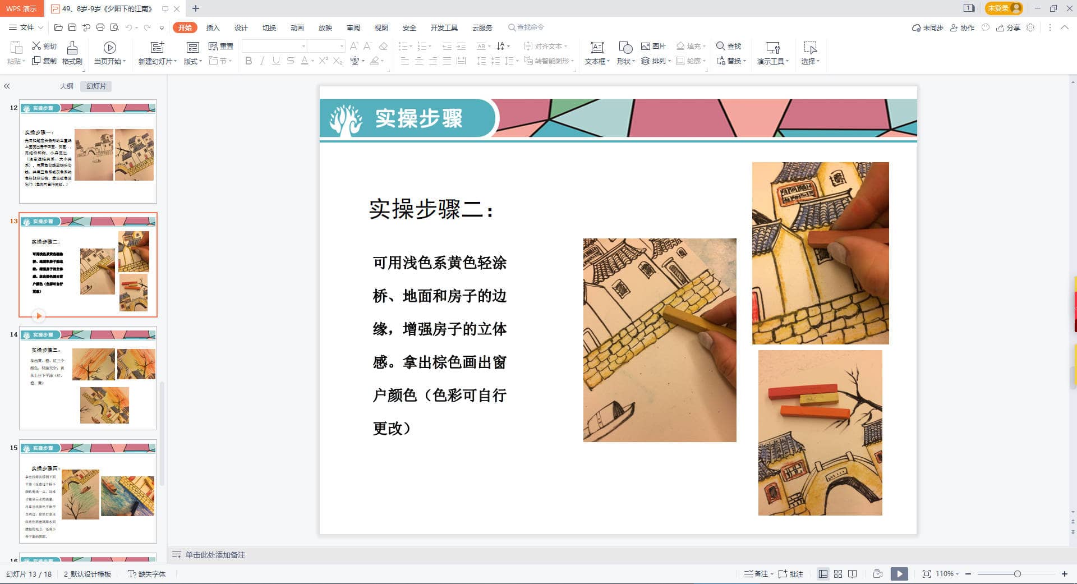Toggle strikethrough formatting
This screenshot has width=1077, height=584.
[290, 61]
